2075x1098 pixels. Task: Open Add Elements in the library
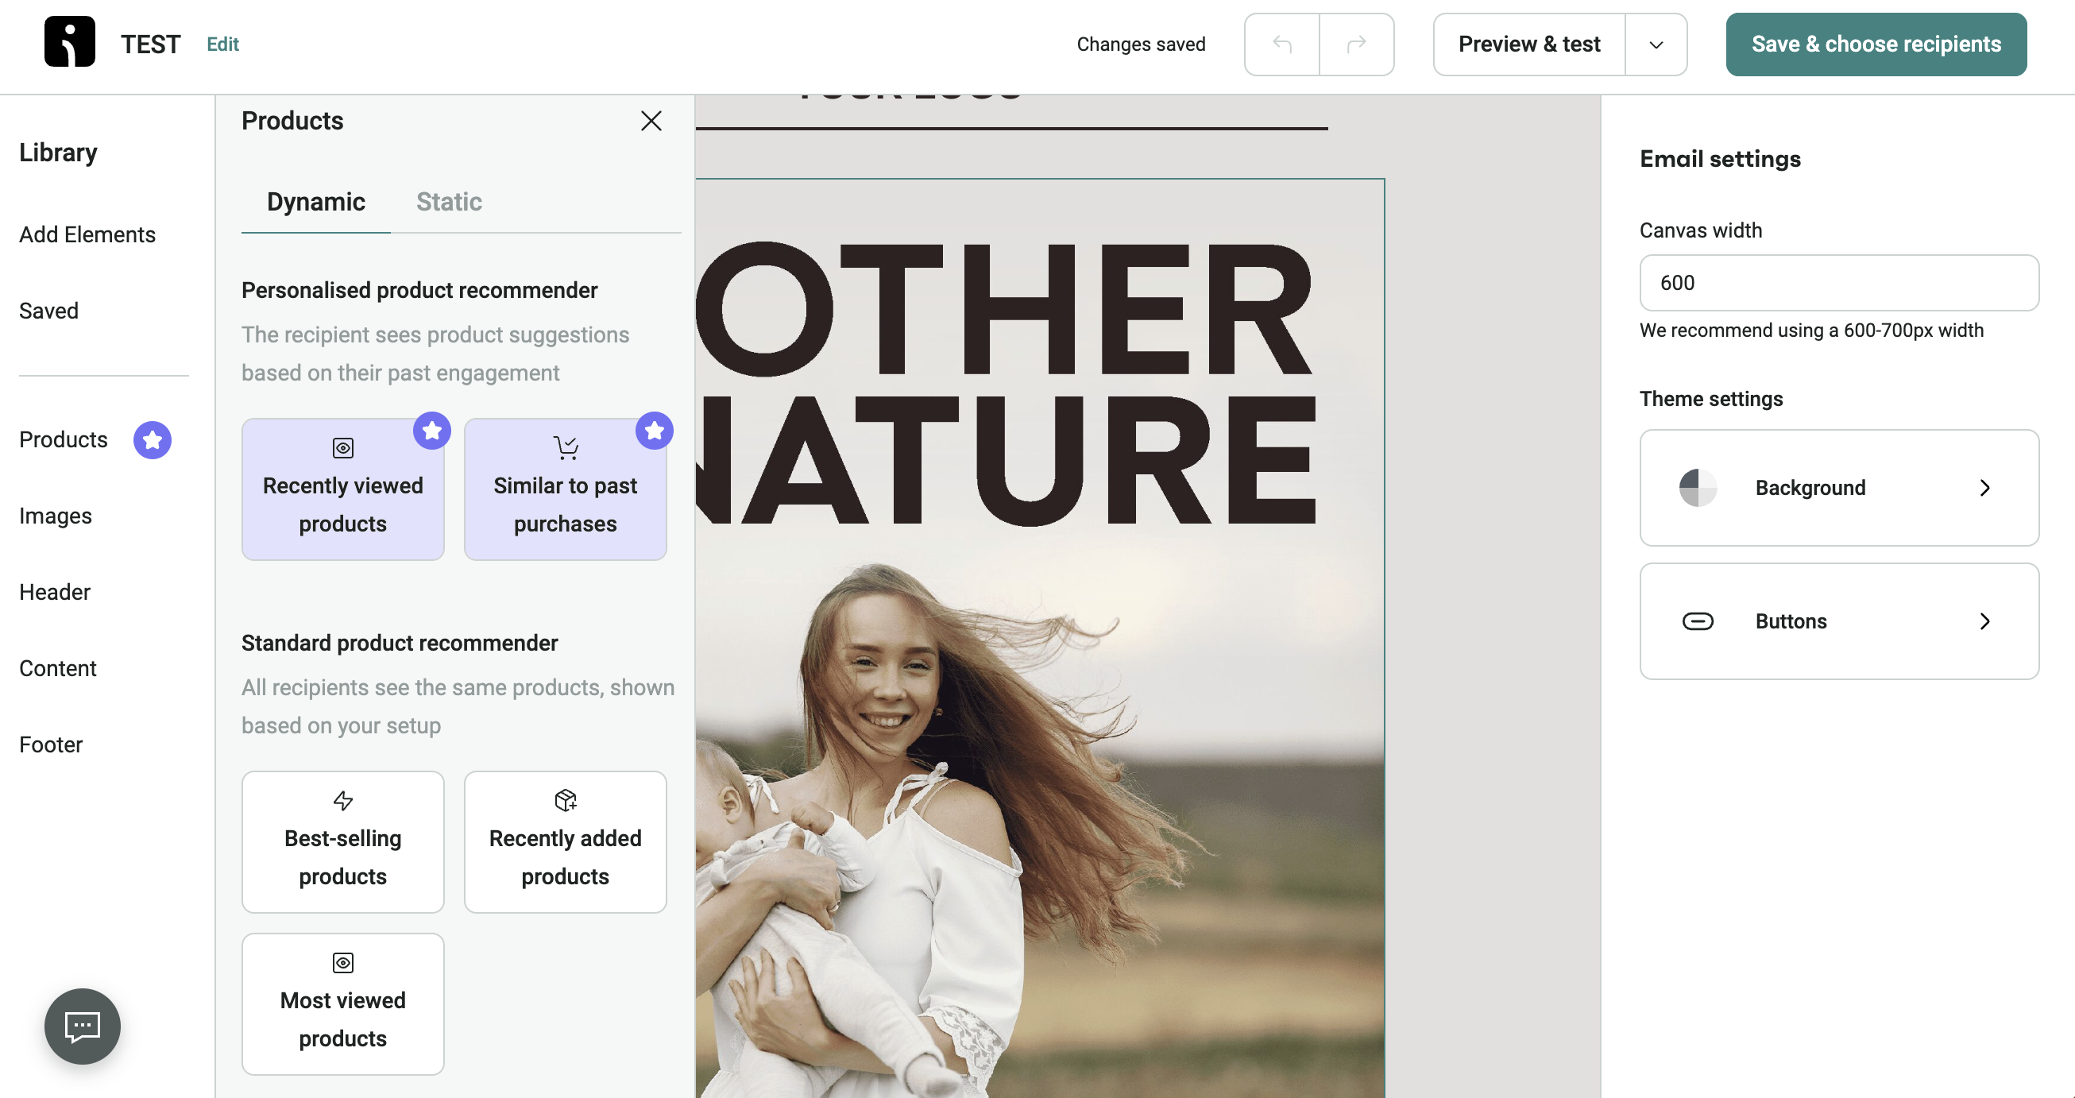[x=87, y=234]
